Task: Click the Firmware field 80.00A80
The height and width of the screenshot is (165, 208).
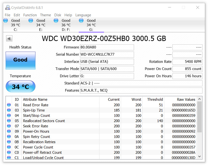Action: [107, 47]
